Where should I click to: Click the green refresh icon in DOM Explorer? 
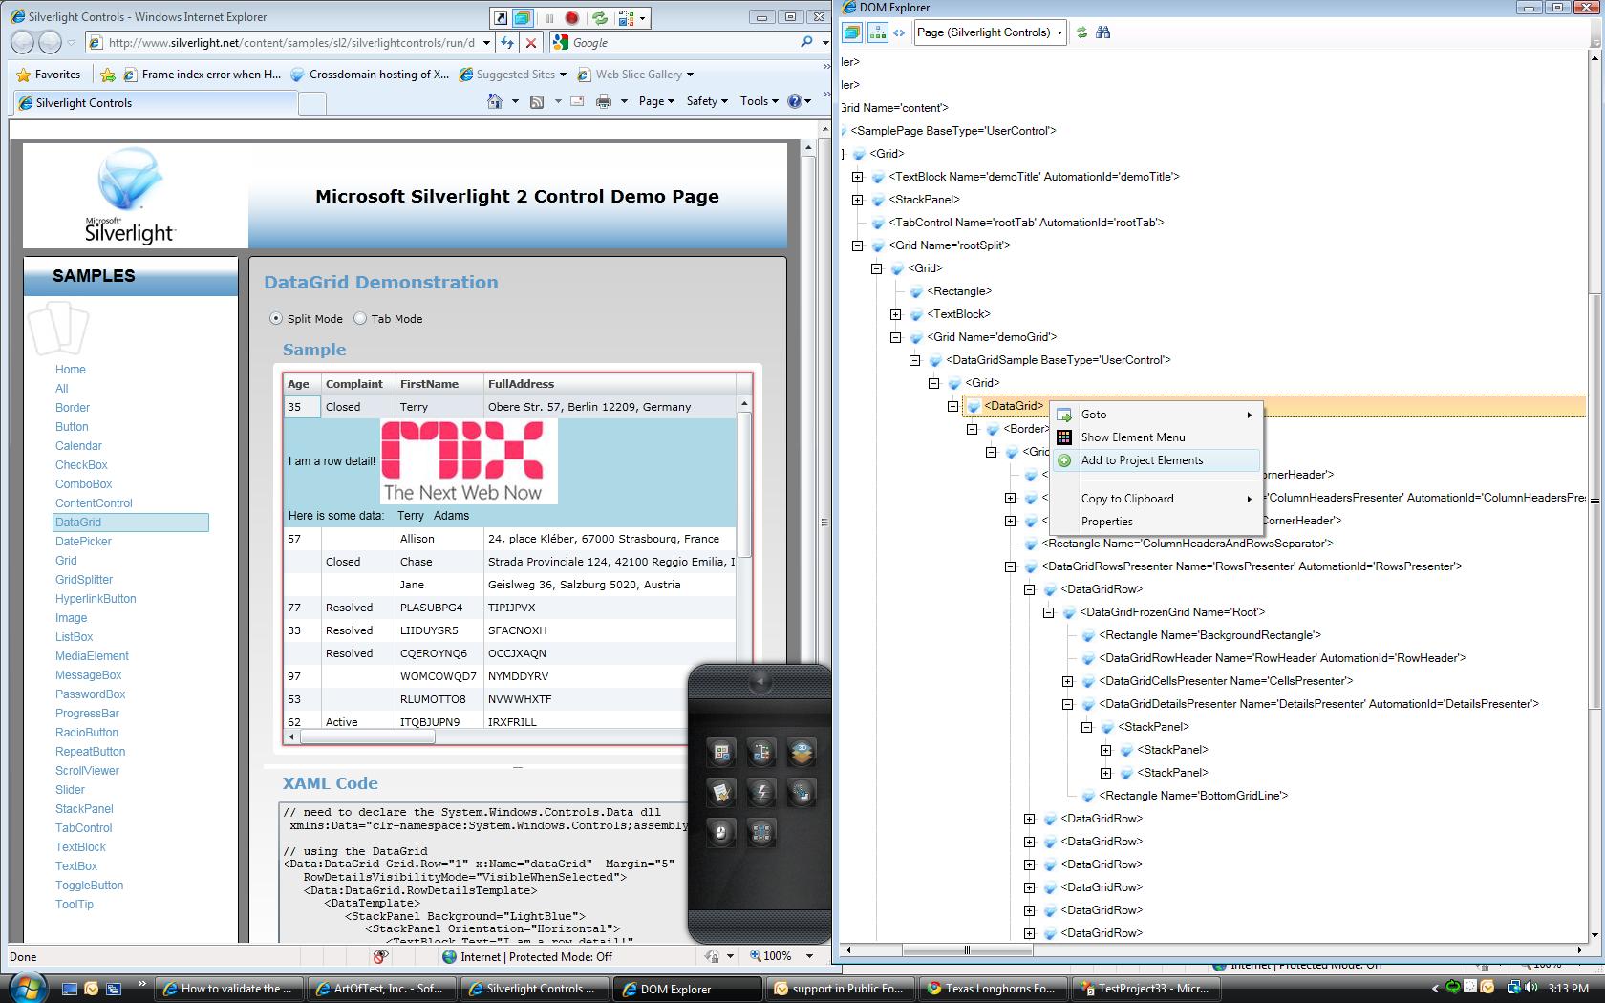pyautogui.click(x=1081, y=32)
